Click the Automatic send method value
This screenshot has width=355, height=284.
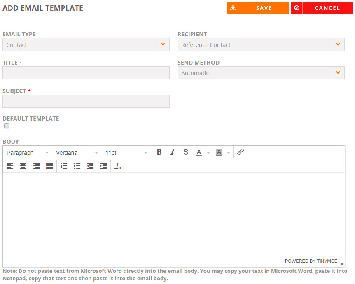click(195, 73)
